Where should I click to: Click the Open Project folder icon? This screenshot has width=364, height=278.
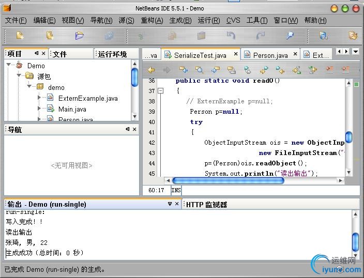[79, 36]
